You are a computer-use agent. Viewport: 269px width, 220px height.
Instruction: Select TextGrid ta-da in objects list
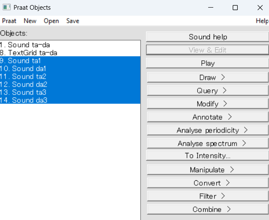[x=70, y=53]
